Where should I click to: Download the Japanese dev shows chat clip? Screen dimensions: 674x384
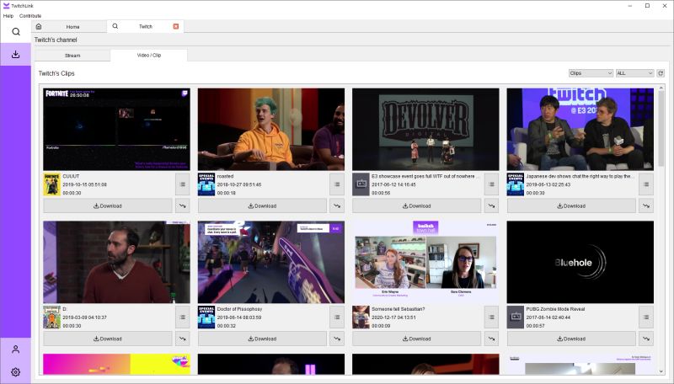click(571, 205)
